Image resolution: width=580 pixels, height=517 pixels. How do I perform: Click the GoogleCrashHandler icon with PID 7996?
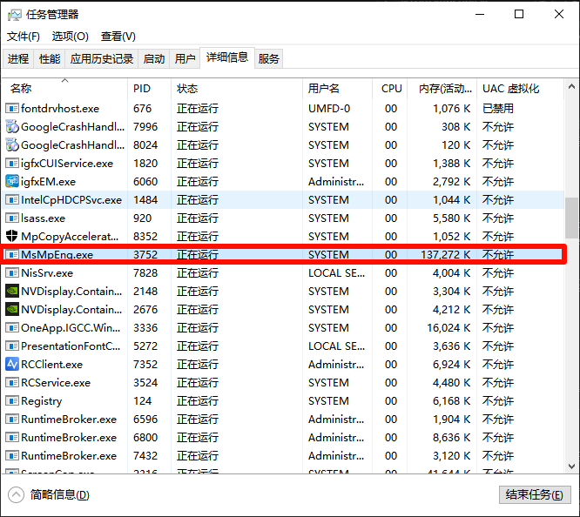(12, 126)
